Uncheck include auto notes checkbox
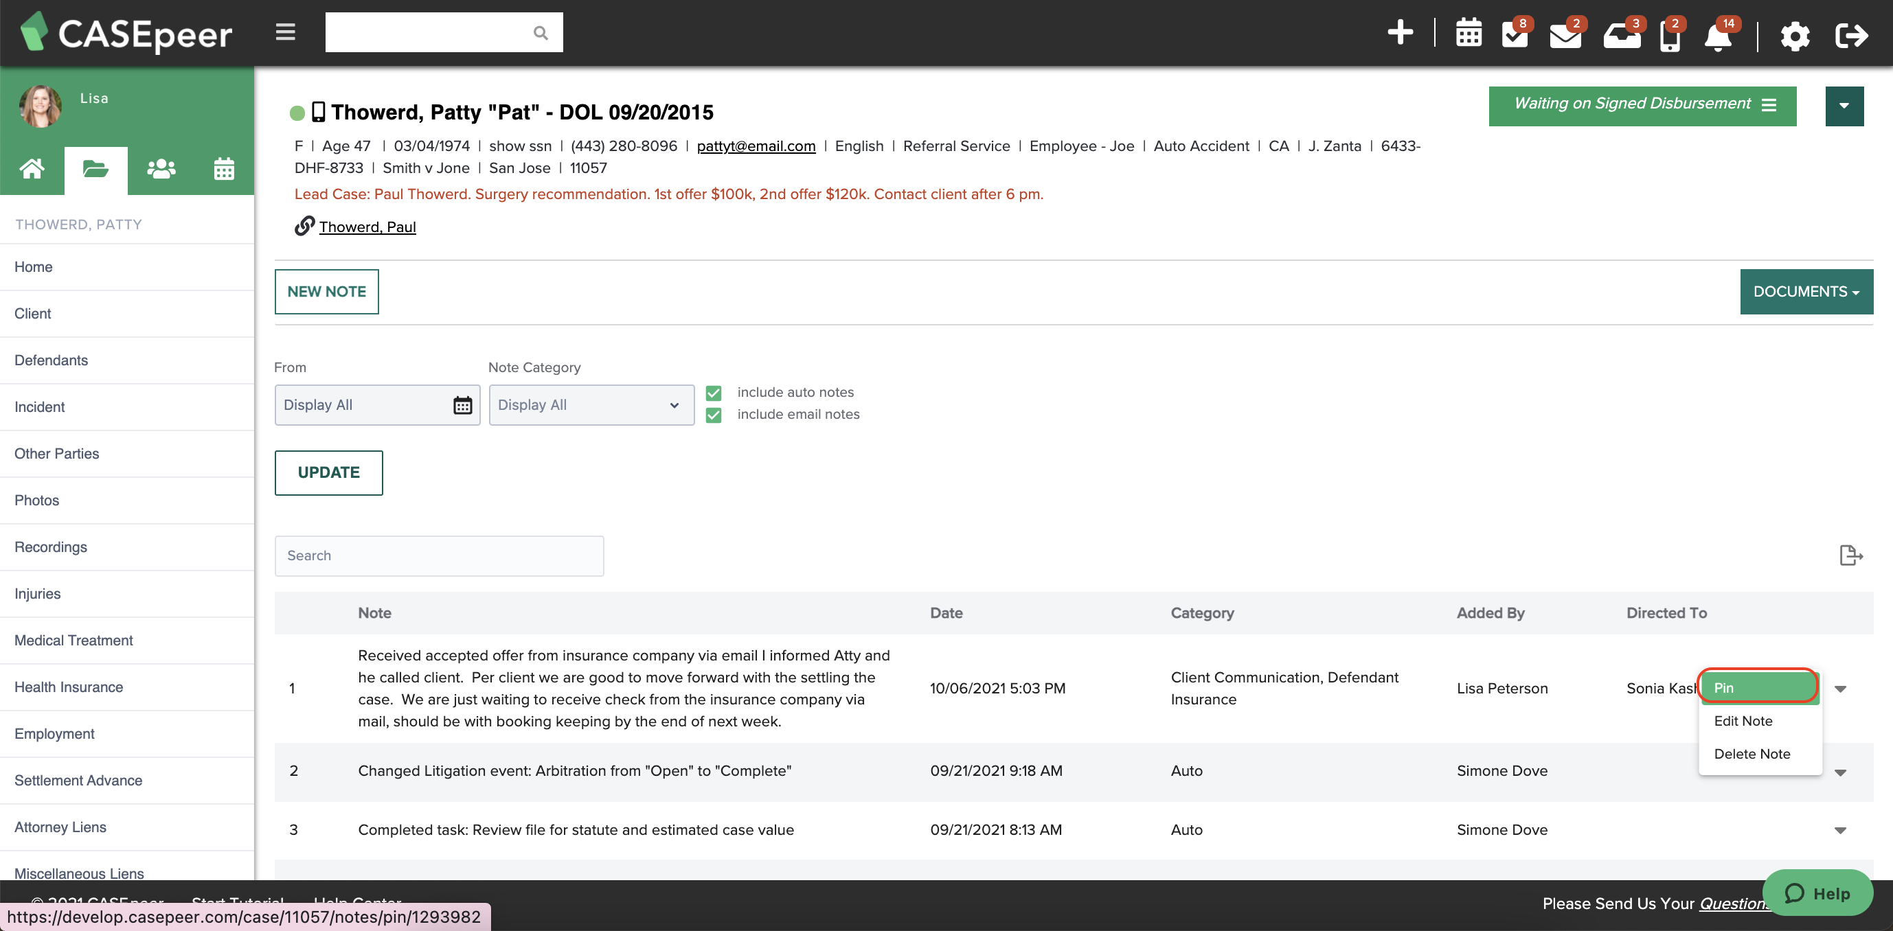This screenshot has width=1893, height=931. [x=713, y=393]
